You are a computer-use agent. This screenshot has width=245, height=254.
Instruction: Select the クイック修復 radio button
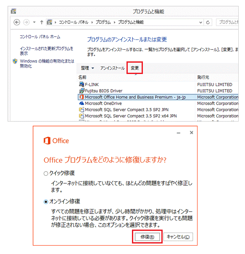point(46,174)
